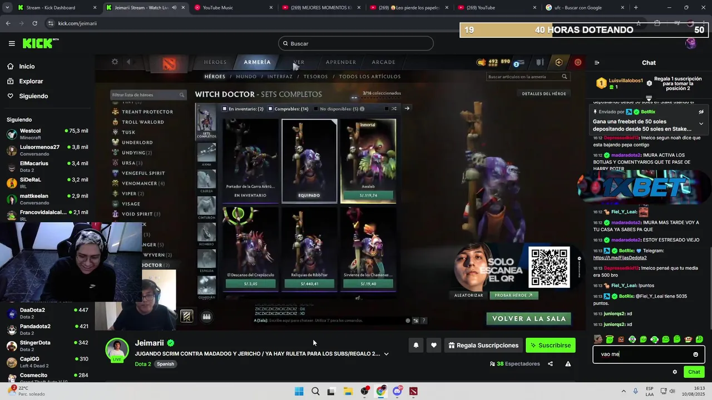Click DETALLES DEL HÉROE button
712x400 pixels.
point(544,94)
